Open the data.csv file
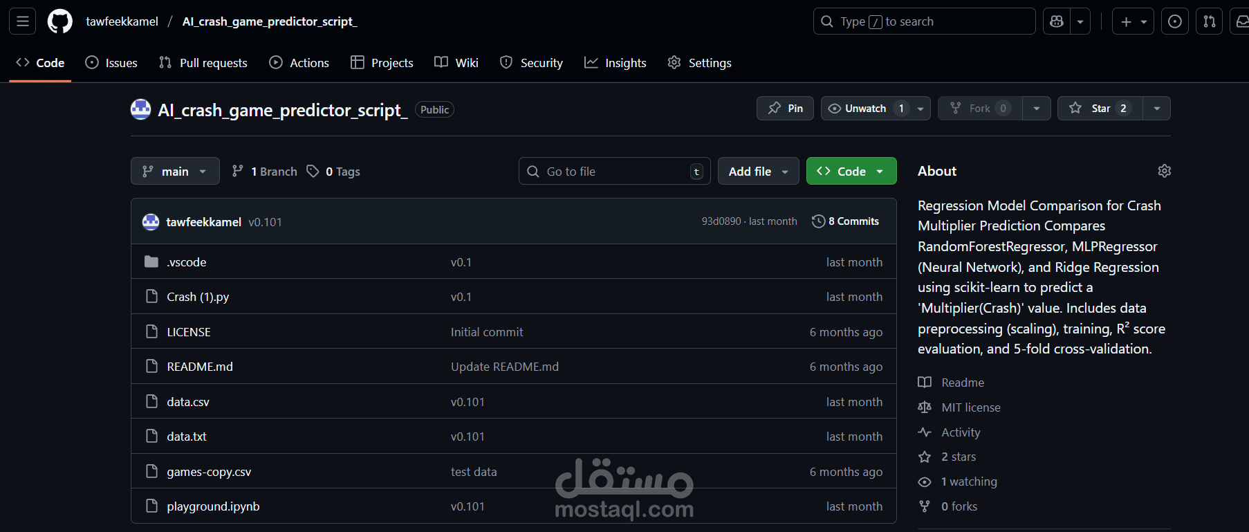The width and height of the screenshot is (1249, 532). [x=188, y=402]
